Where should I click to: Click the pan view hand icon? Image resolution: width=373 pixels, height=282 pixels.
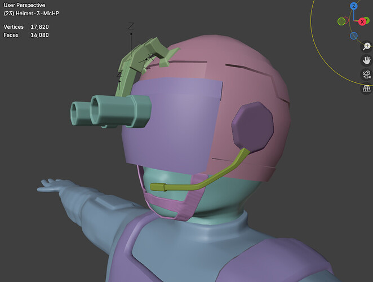pyautogui.click(x=366, y=60)
